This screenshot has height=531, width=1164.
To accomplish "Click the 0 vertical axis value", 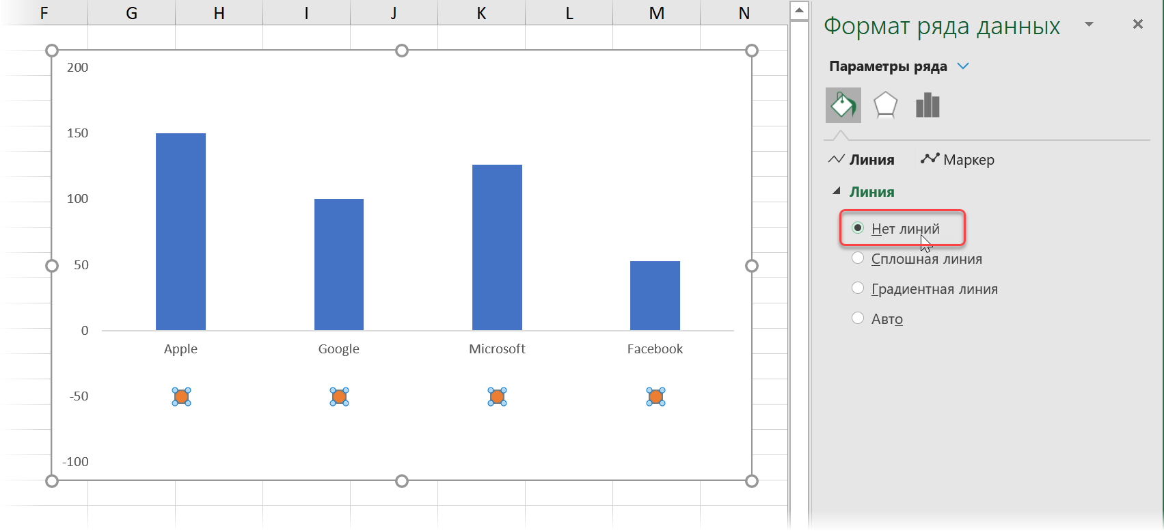I will [85, 331].
